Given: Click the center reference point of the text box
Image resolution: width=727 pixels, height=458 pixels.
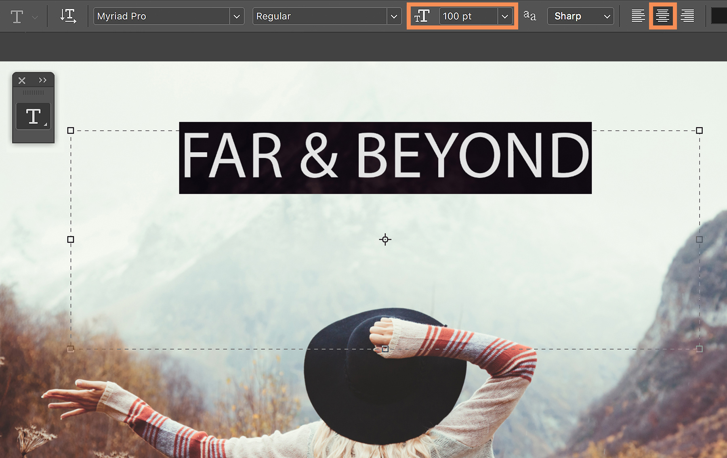Looking at the screenshot, I should 385,240.
